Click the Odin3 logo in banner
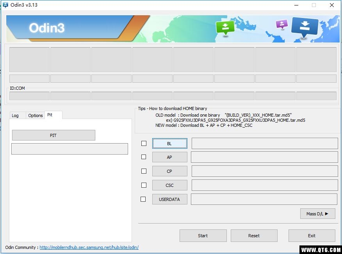Image resolution: width=342 pixels, height=254 pixels. pyautogui.click(x=47, y=28)
